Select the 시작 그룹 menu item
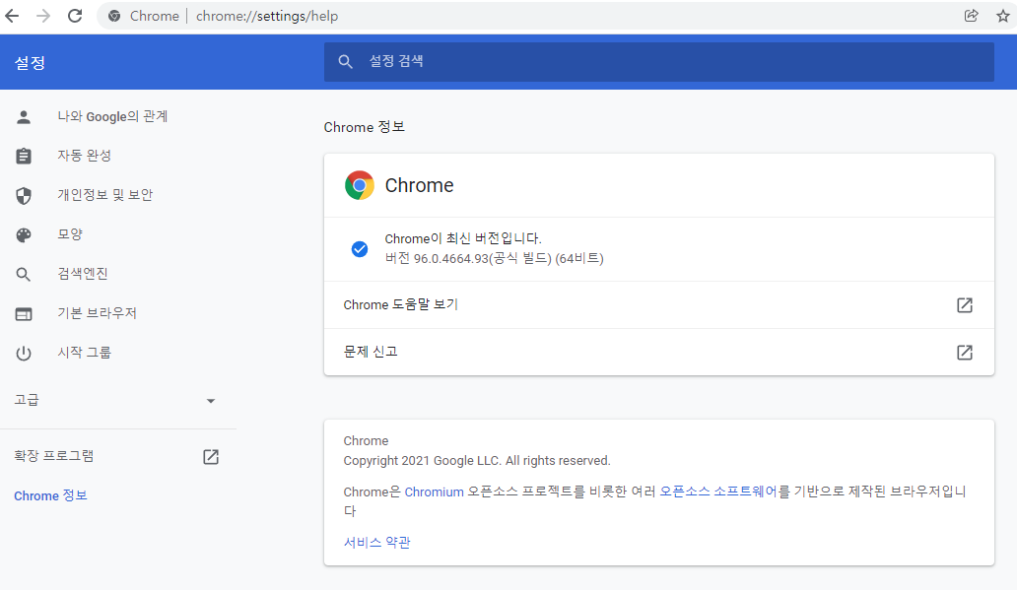The image size is (1017, 590). click(85, 353)
